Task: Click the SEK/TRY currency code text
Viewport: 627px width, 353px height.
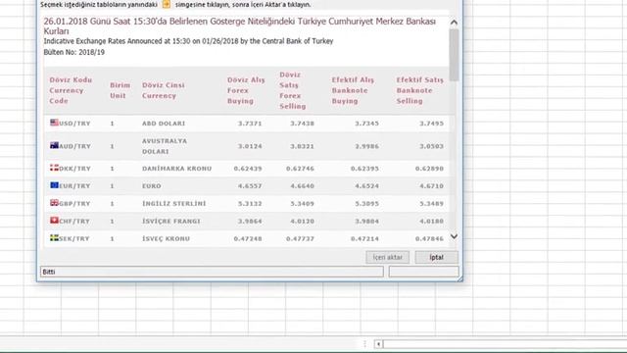Action: (74, 239)
